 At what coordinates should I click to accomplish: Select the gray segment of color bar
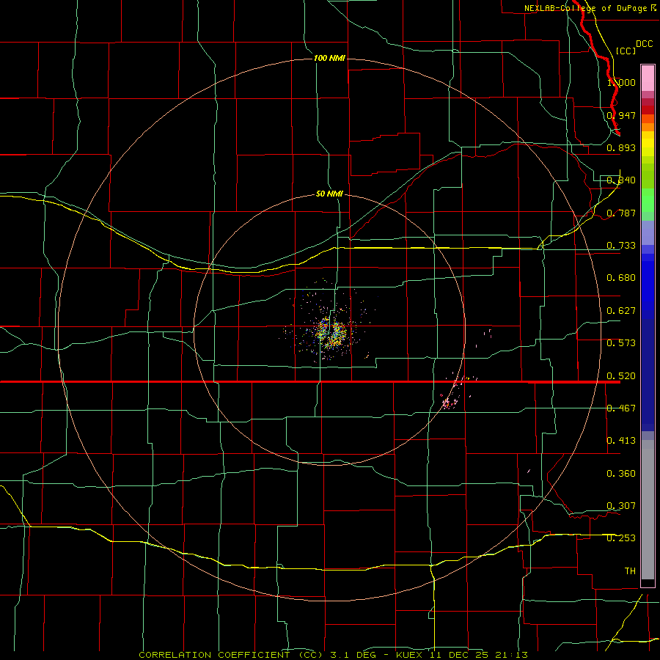pos(648,510)
